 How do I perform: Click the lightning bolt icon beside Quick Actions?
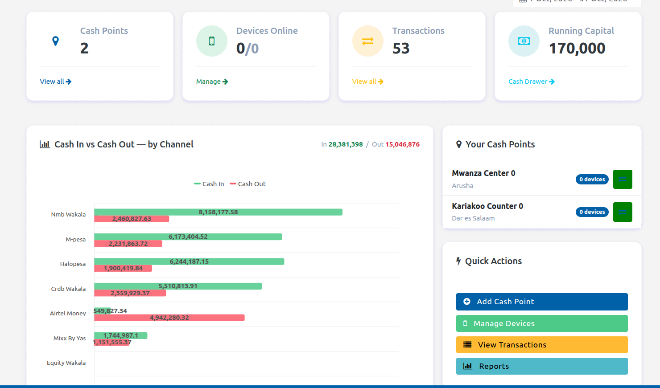pyautogui.click(x=458, y=261)
